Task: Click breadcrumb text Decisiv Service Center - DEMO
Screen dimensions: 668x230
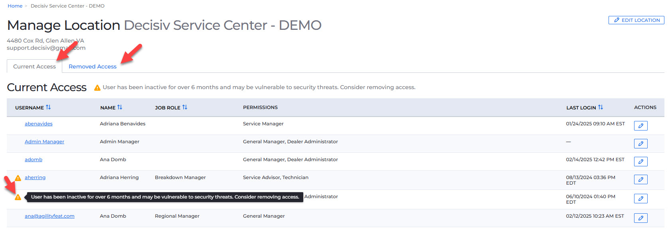Action: pos(67,6)
